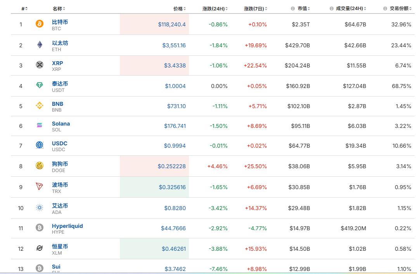Click ADA price $0.8280
The height and width of the screenshot is (274, 417).
click(175, 208)
